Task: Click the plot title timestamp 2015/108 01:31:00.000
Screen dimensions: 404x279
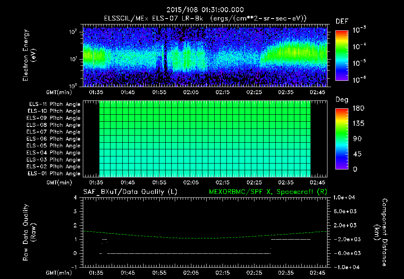Action: pyautogui.click(x=205, y=10)
